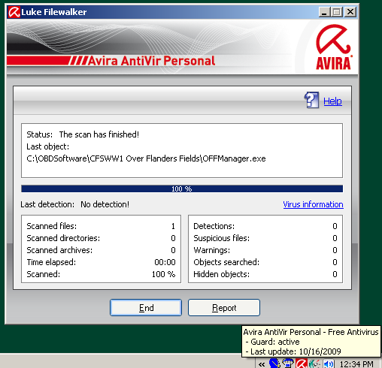Click the 'Guard: active' tooltip line

tap(272, 342)
